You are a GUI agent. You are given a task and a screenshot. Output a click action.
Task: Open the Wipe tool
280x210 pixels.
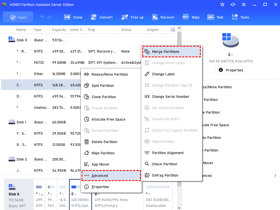tap(191, 17)
